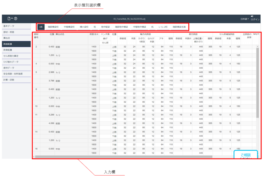Select the 杭 tab
The image size is (263, 176).
click(x=152, y=27)
